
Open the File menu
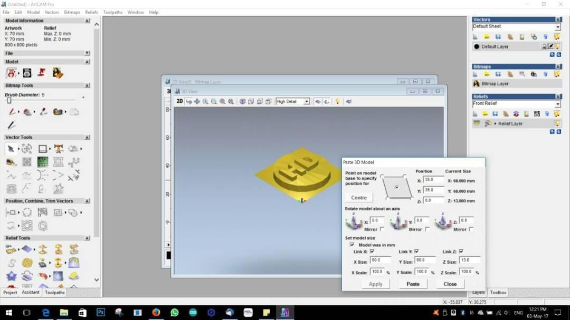point(6,12)
